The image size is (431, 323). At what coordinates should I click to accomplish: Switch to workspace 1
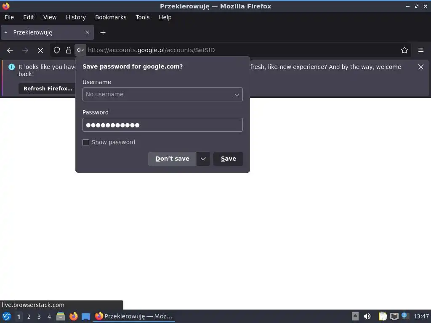(x=19, y=317)
